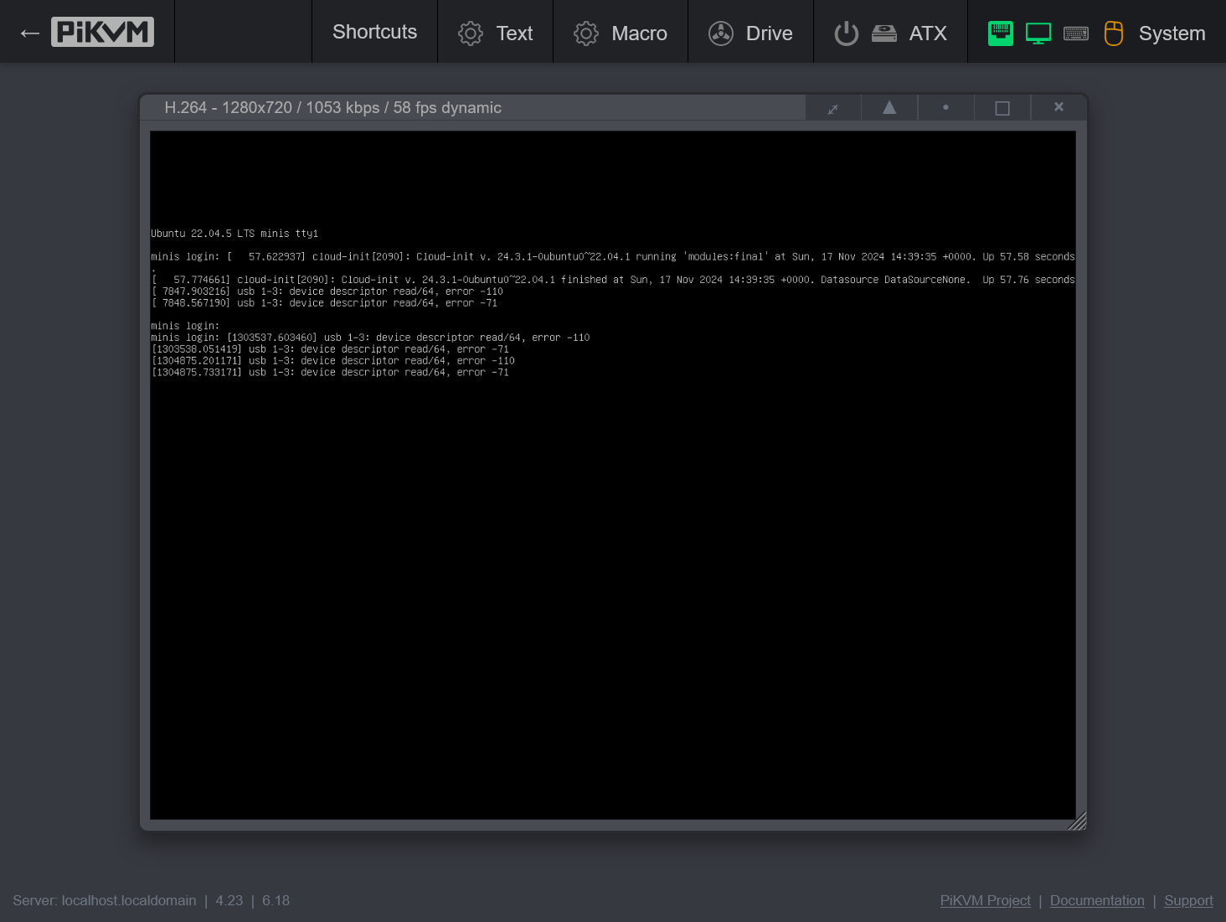Open the Documentation link in footer
The image size is (1226, 922).
coord(1097,900)
